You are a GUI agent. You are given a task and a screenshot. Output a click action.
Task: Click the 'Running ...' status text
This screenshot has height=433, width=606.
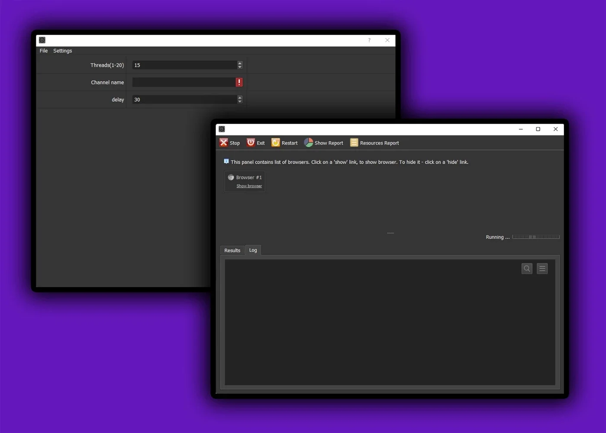(497, 237)
